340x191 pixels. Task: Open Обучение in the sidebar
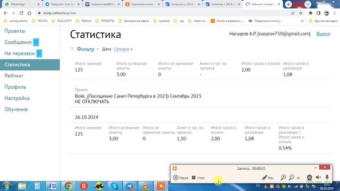pyautogui.click(x=16, y=109)
